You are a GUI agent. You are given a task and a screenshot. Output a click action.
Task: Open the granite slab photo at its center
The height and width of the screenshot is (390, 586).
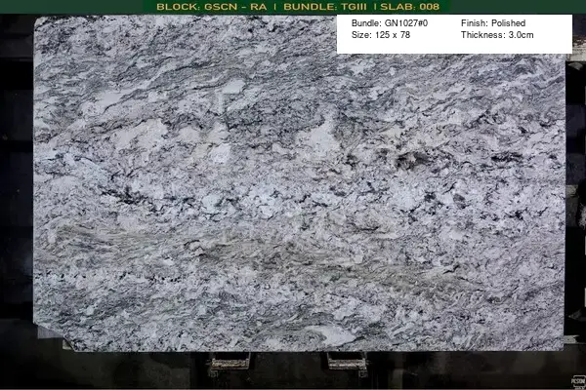point(299,185)
